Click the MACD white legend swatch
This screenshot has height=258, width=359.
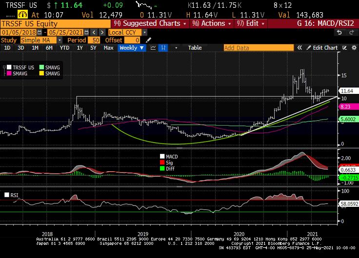tap(162, 156)
